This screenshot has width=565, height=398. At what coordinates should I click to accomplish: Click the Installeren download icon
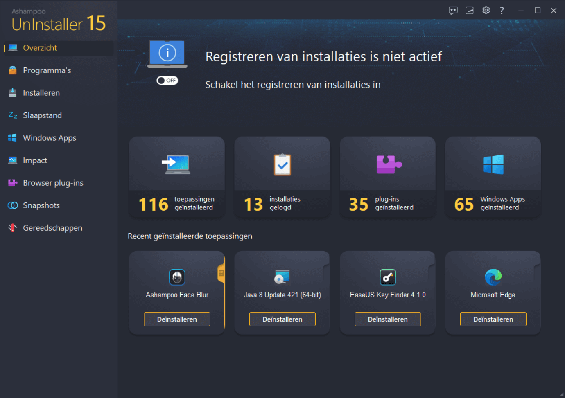click(x=13, y=92)
